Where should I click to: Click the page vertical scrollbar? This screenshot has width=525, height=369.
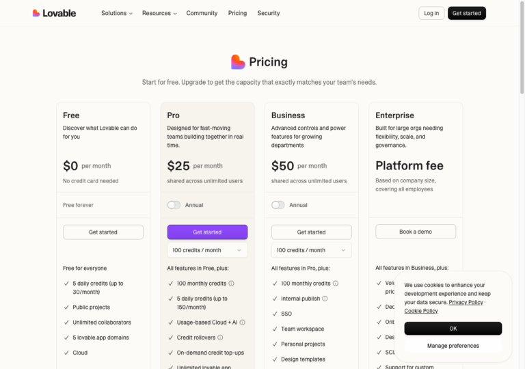tap(522, 47)
